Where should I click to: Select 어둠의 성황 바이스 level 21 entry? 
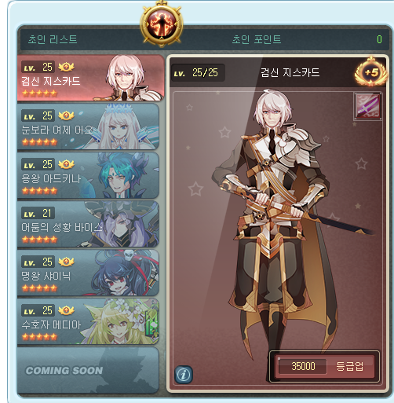pyautogui.click(x=88, y=224)
